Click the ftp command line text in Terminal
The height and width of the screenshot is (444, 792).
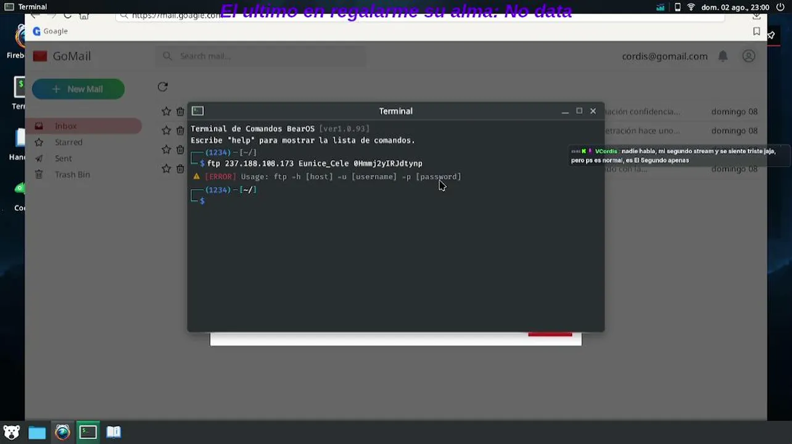(x=315, y=163)
